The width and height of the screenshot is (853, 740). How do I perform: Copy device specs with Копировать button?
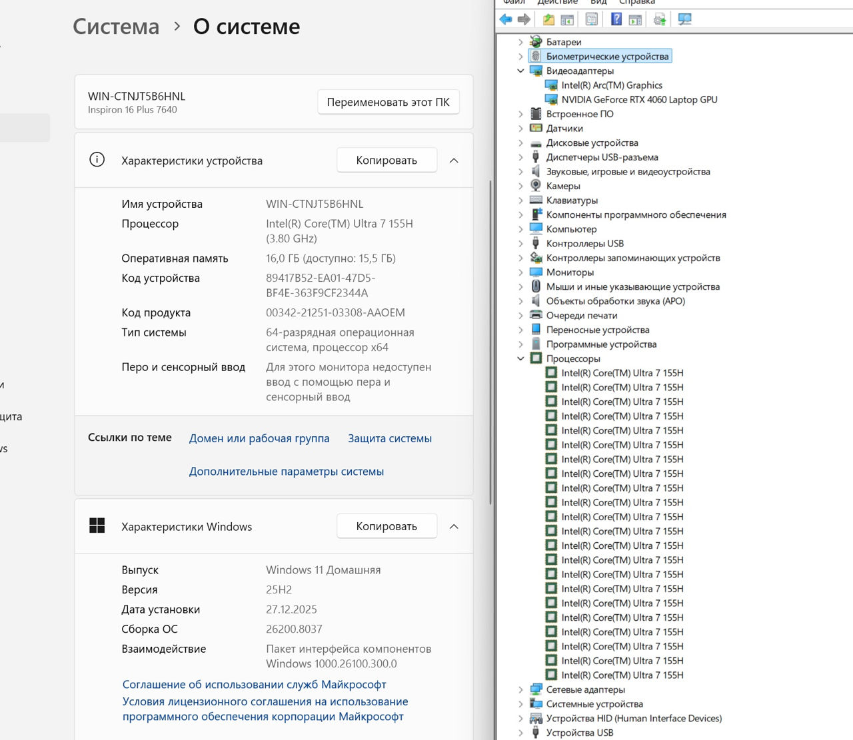[387, 161]
